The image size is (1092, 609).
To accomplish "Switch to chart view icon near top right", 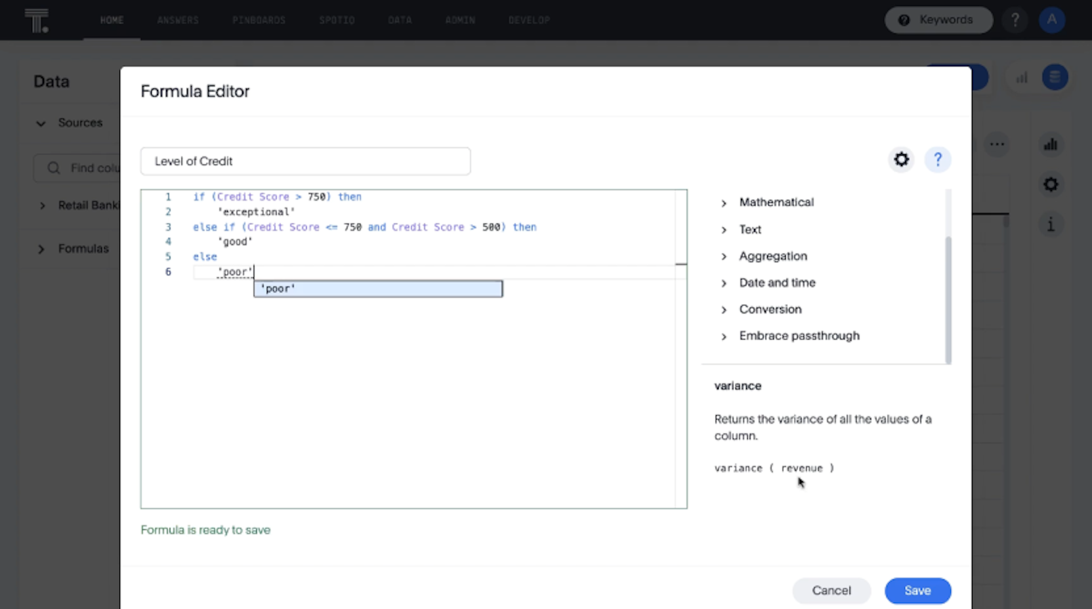I will pyautogui.click(x=1022, y=77).
